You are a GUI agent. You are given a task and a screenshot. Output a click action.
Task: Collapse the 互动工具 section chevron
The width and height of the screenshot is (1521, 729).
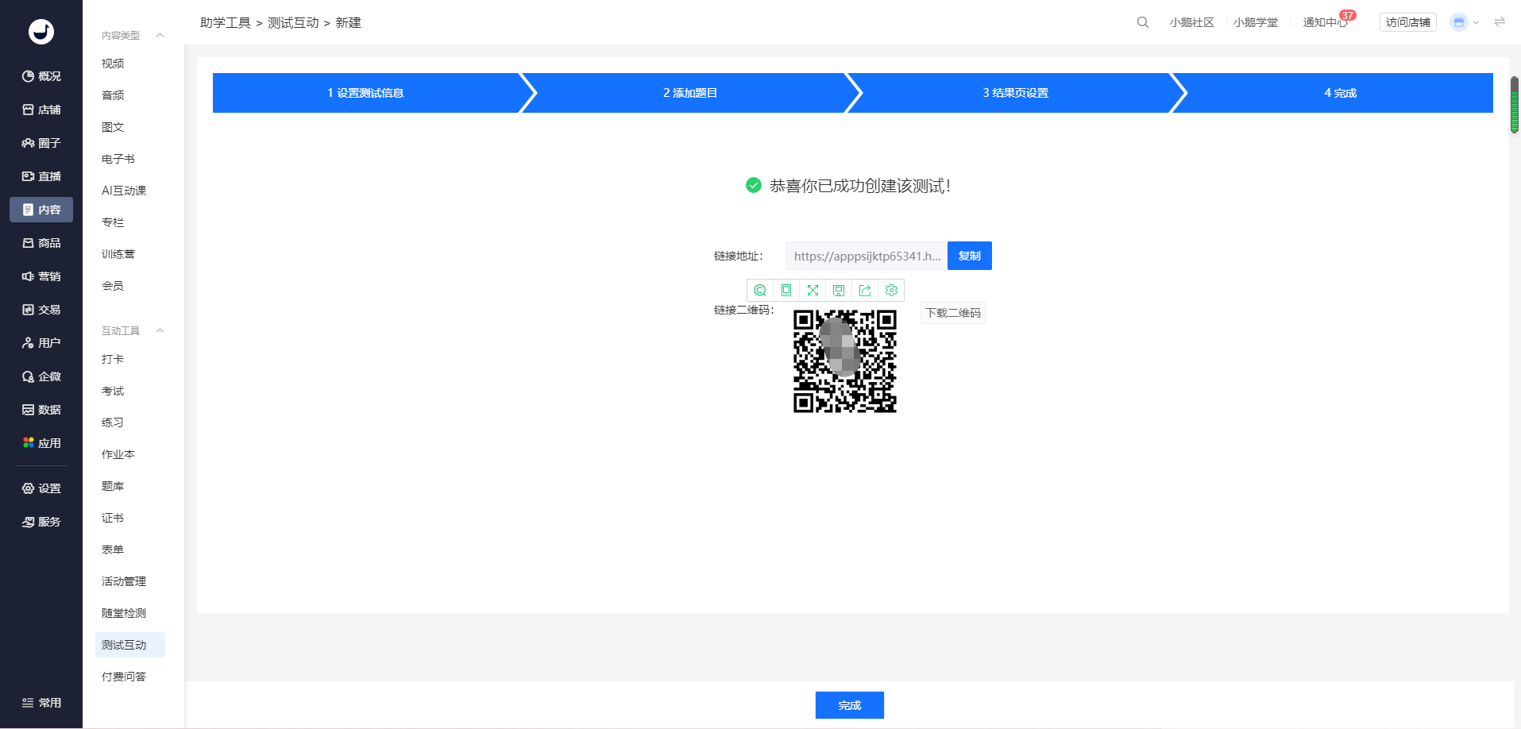click(160, 330)
